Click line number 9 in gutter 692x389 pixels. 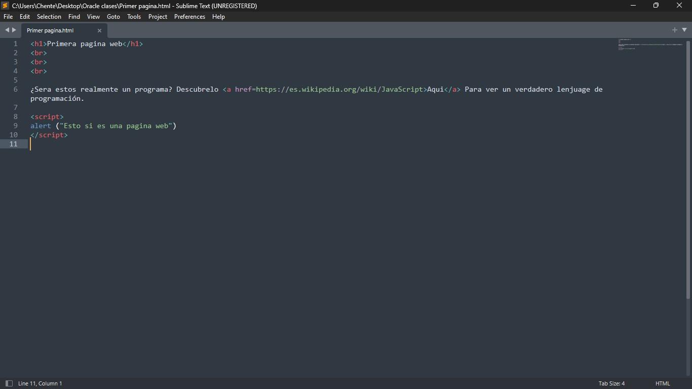coord(15,126)
